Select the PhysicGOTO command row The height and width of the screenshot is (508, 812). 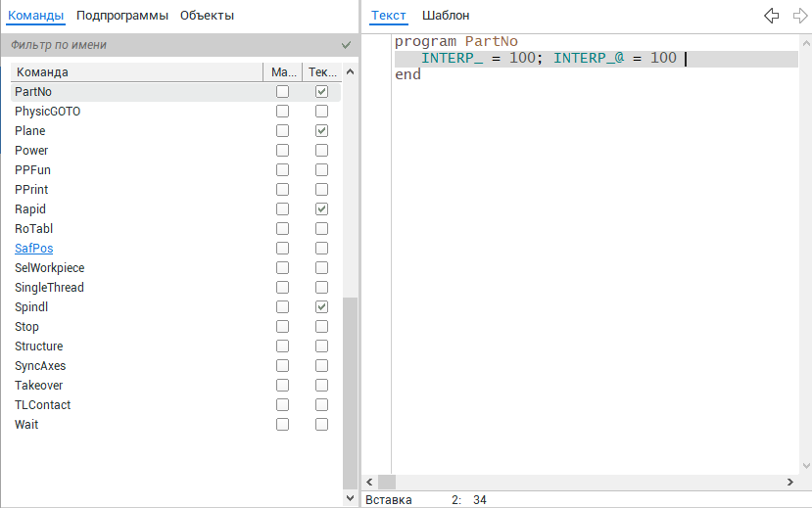[48, 112]
